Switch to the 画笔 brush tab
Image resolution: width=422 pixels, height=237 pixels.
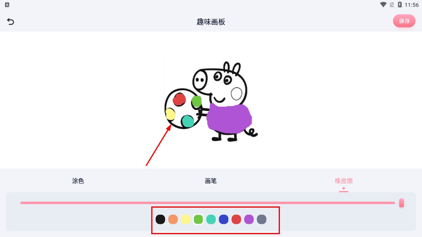(x=211, y=181)
